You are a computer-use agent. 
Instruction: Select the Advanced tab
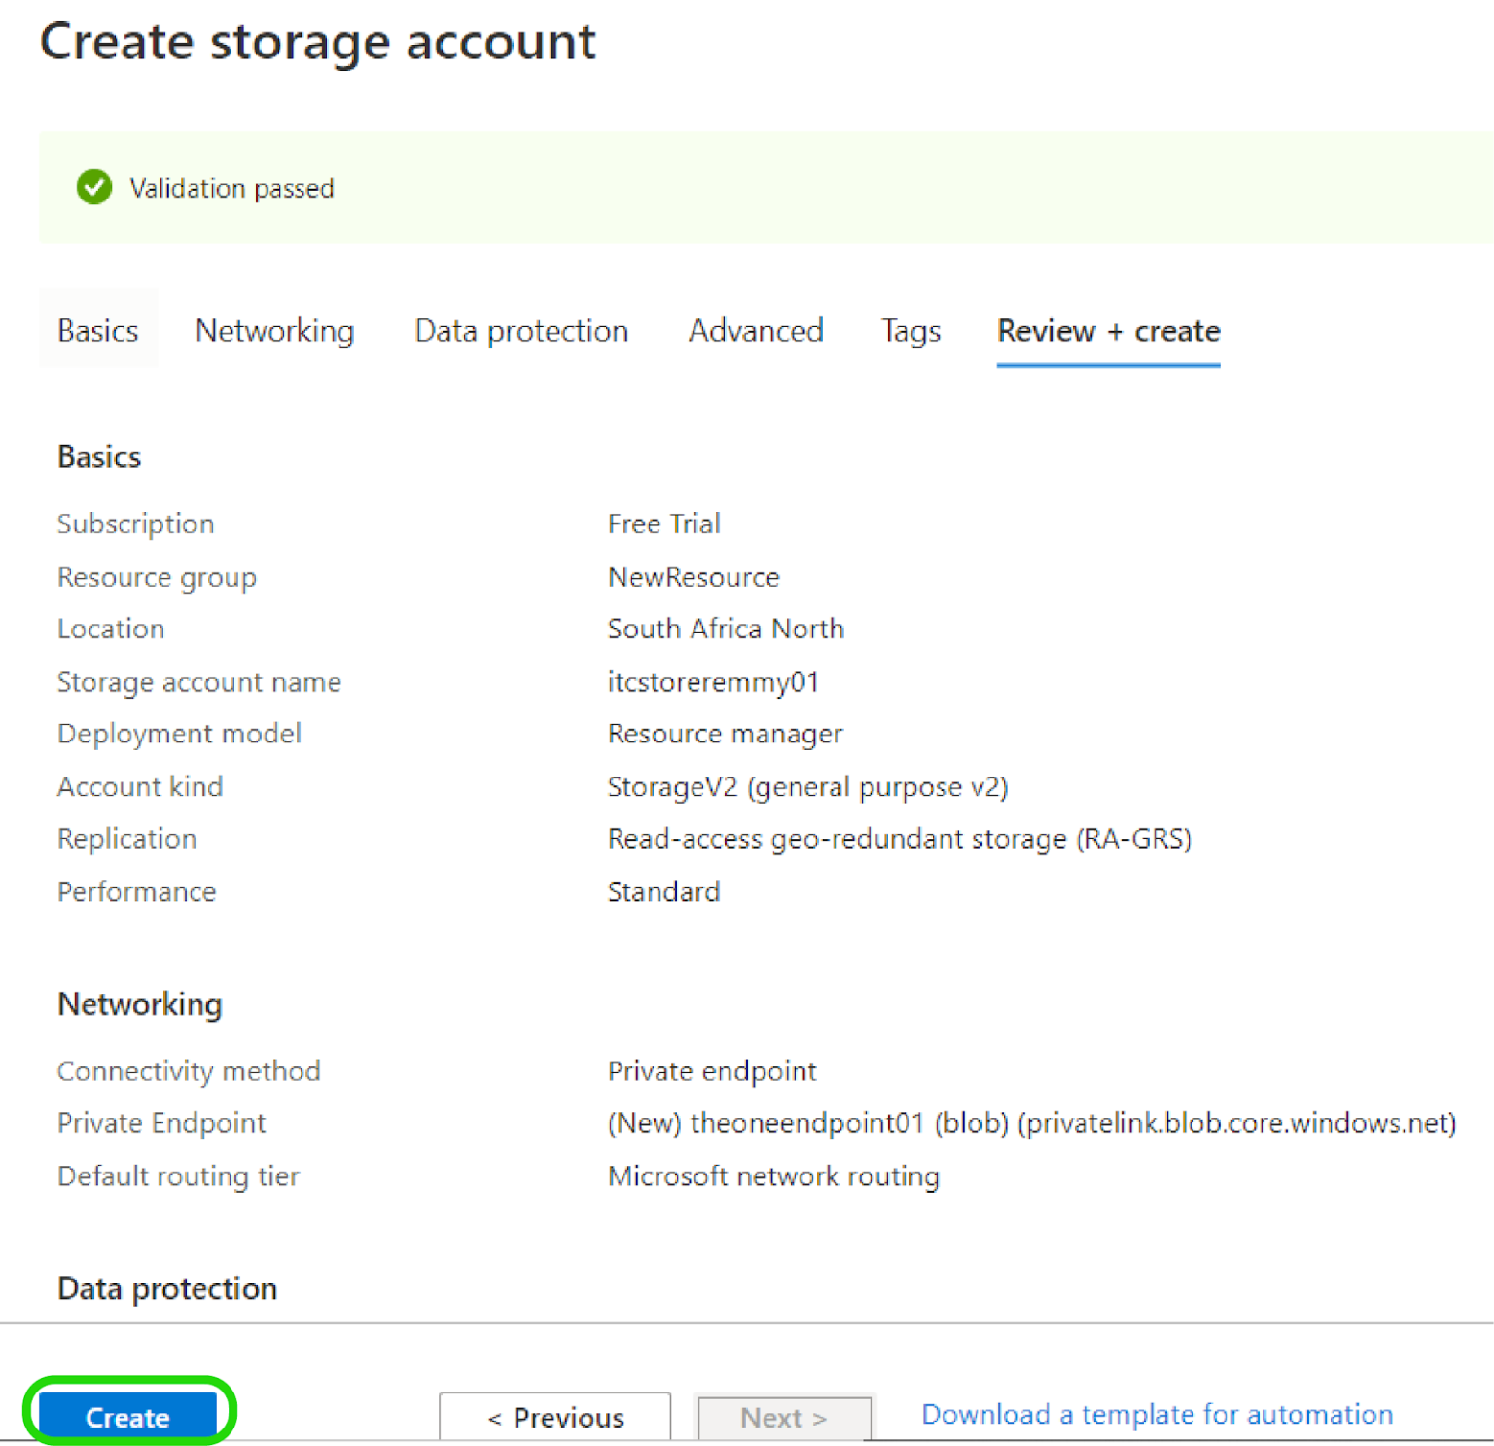756,331
